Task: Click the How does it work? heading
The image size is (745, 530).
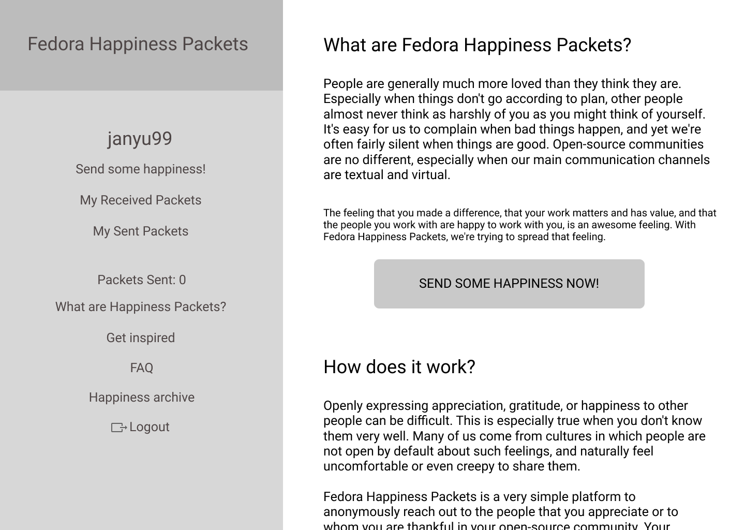Action: tap(399, 367)
